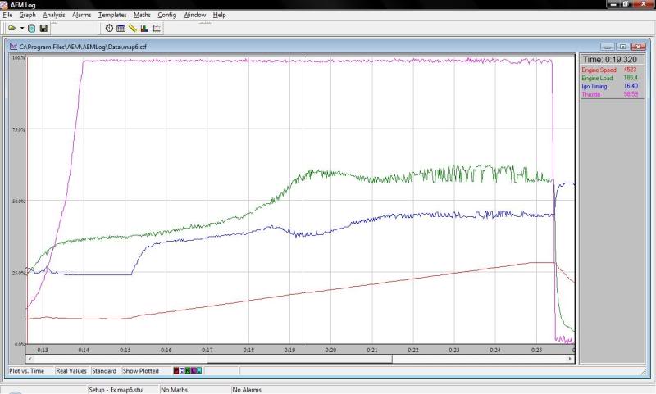The width and height of the screenshot is (656, 394).
Task: Open the Templates menu
Action: coord(112,15)
